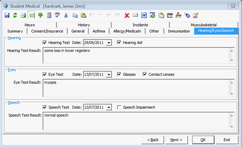Switch to the Summary tab
242x147 pixels.
point(15,31)
